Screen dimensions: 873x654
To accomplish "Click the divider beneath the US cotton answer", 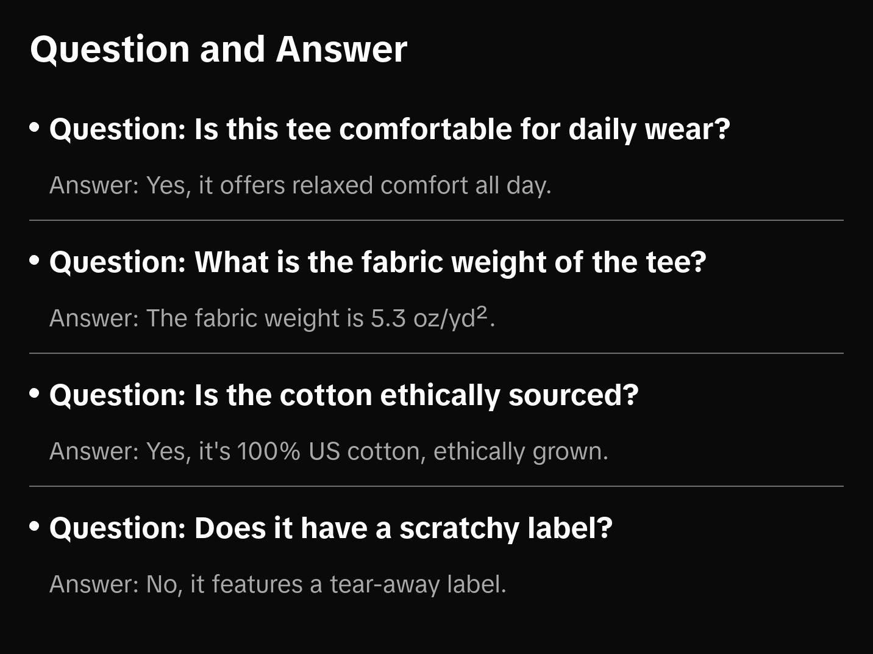I will pyautogui.click(x=436, y=486).
